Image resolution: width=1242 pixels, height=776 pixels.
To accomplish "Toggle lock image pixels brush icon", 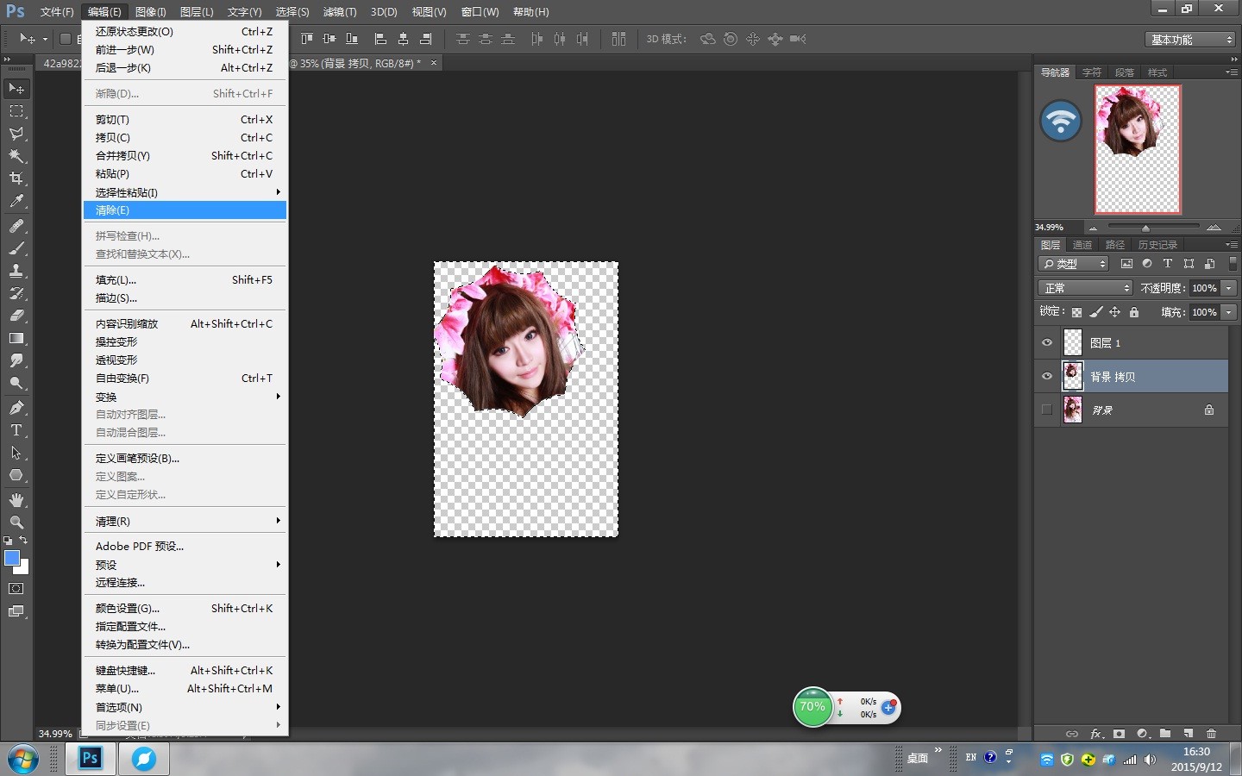I will (x=1095, y=312).
